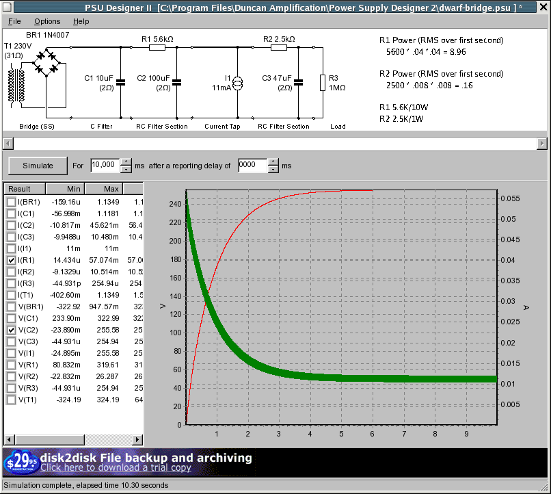Screen dimensions: 551x494
Task: Click the I1 current tap symbol
Action: click(237, 83)
